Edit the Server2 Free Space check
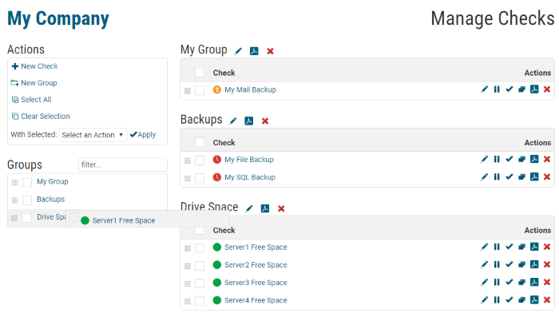The image size is (559, 317). click(484, 264)
